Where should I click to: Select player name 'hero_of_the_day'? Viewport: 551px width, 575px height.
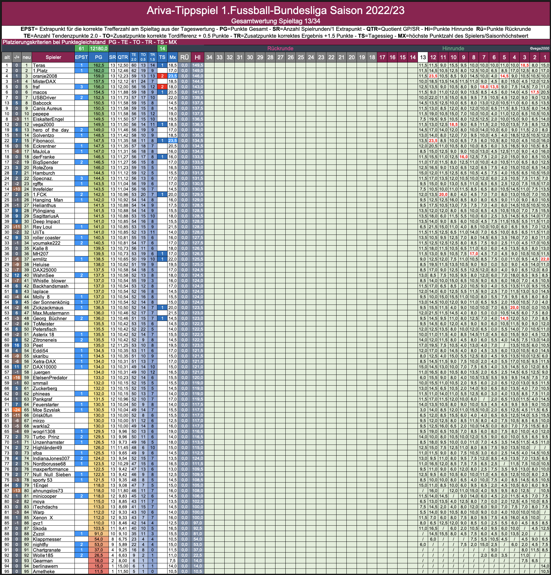(51, 130)
